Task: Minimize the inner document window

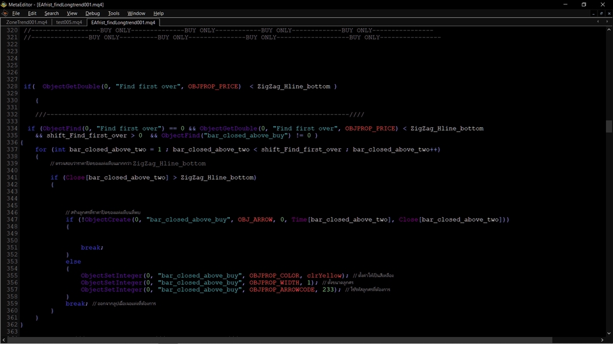Action: [x=593, y=13]
